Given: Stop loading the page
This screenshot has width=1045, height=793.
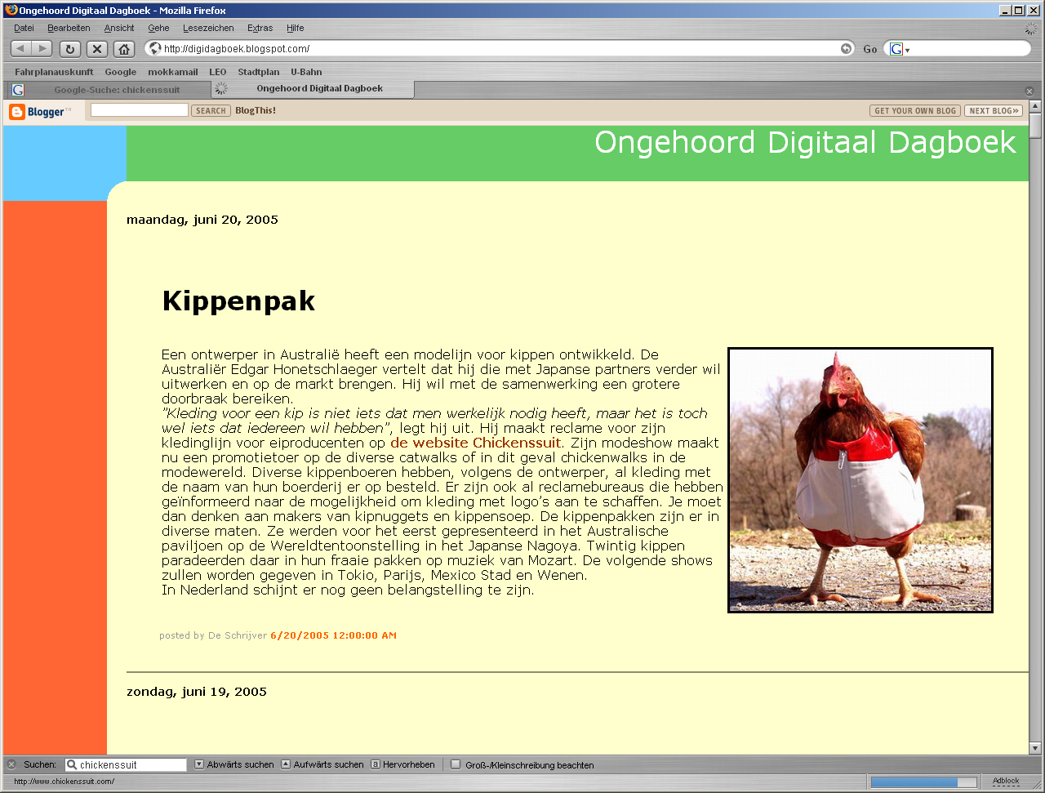Looking at the screenshot, I should click(97, 49).
